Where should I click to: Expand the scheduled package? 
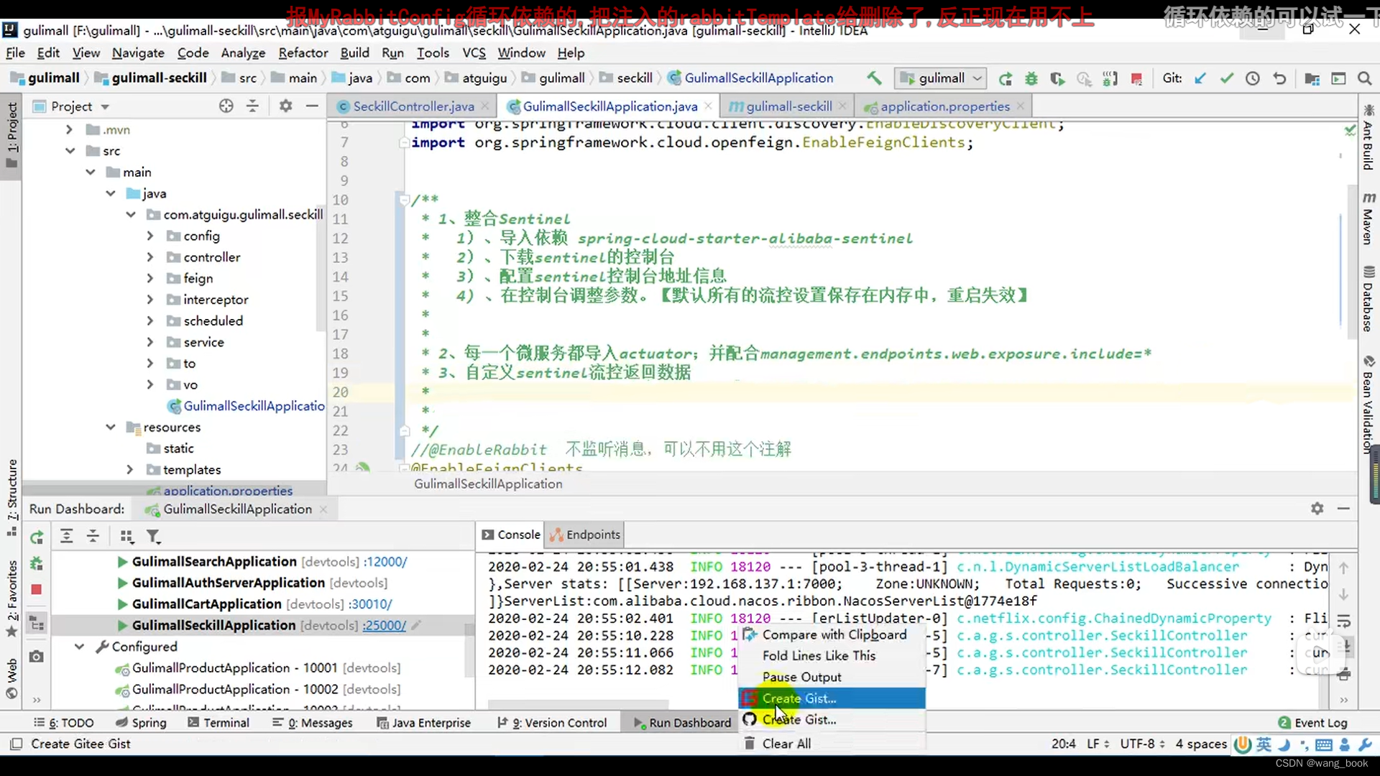[x=149, y=320]
